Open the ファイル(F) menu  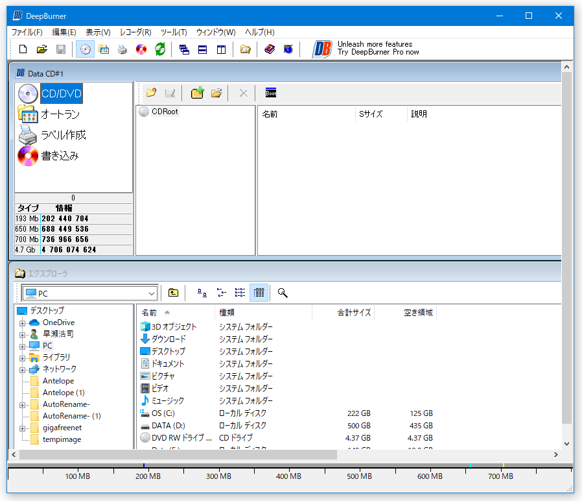(x=27, y=32)
